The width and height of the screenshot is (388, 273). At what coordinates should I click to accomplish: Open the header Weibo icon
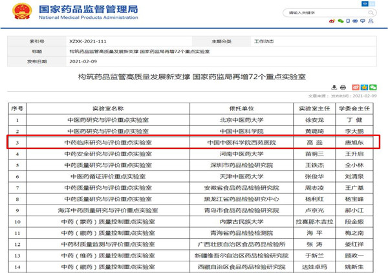(x=332, y=21)
